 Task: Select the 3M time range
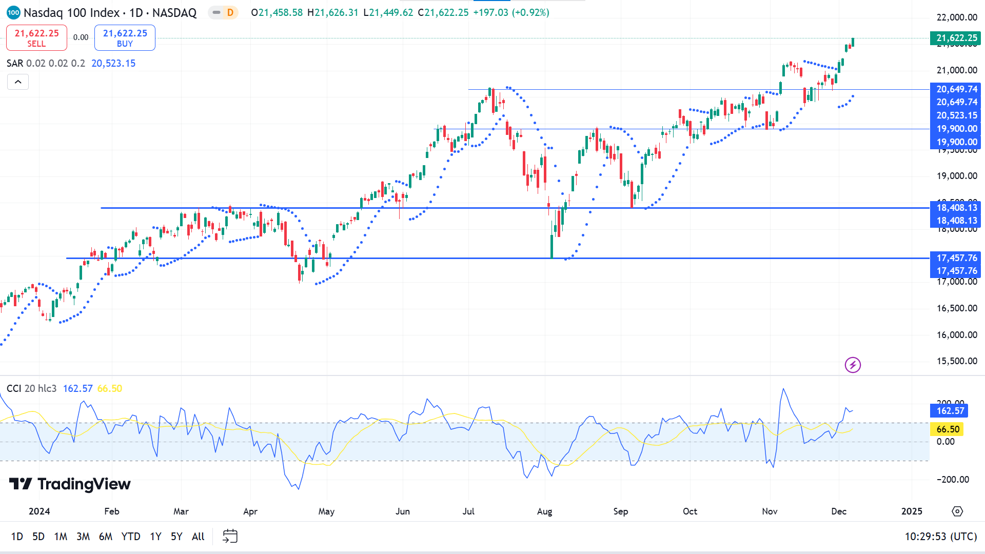(x=83, y=537)
